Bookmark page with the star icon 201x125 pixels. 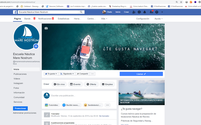pos(181,2)
